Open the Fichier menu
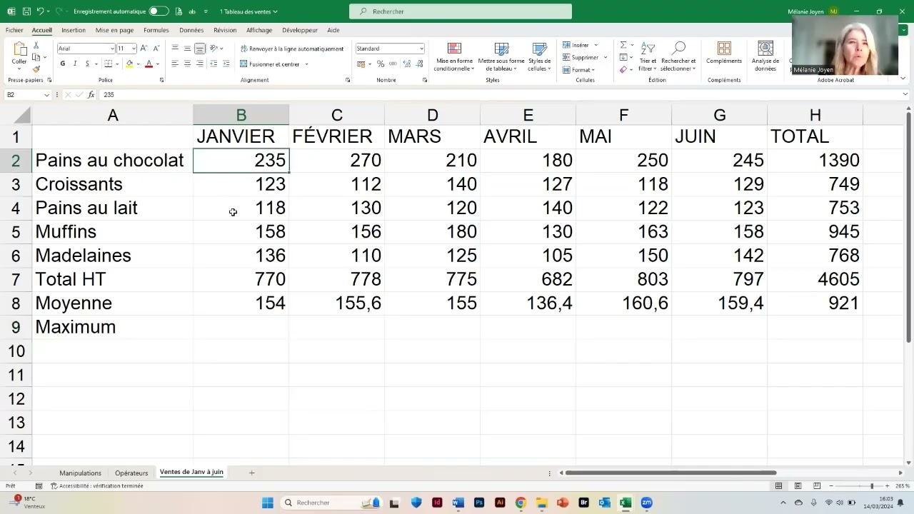914x514 pixels. (x=14, y=30)
